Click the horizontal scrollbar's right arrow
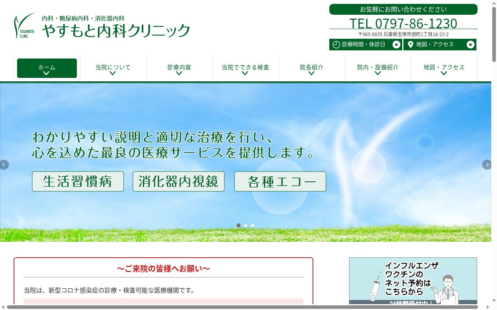This screenshot has height=310, width=497. (488, 307)
